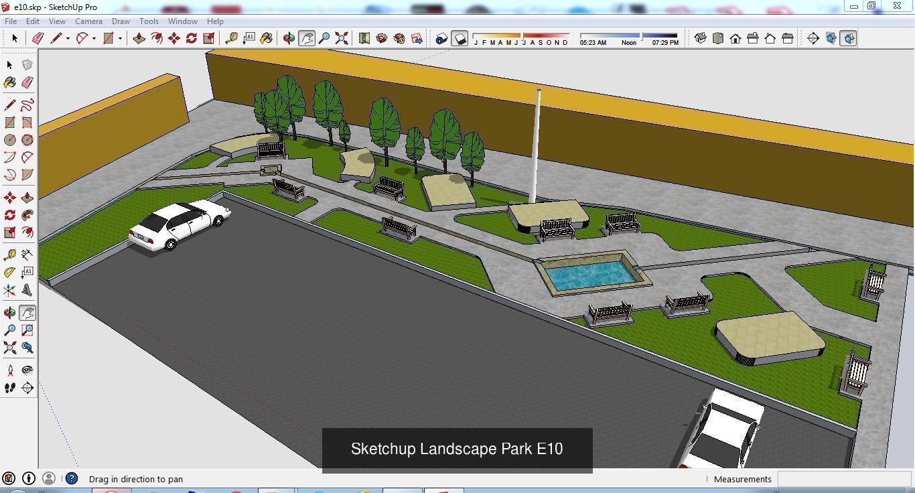Click the Measurements input box
The width and height of the screenshot is (915, 493).
coord(844,479)
